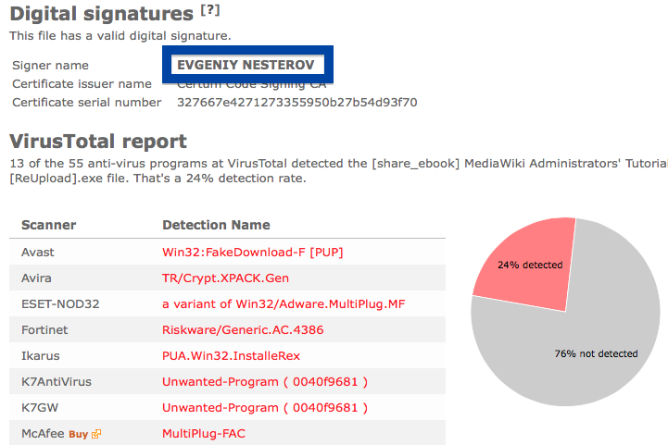Click the Avast scanner row
668x445 pixels.
228,253
